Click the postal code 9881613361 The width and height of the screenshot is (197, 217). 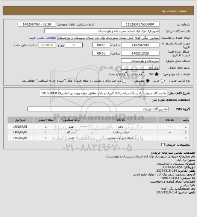coord(170,178)
